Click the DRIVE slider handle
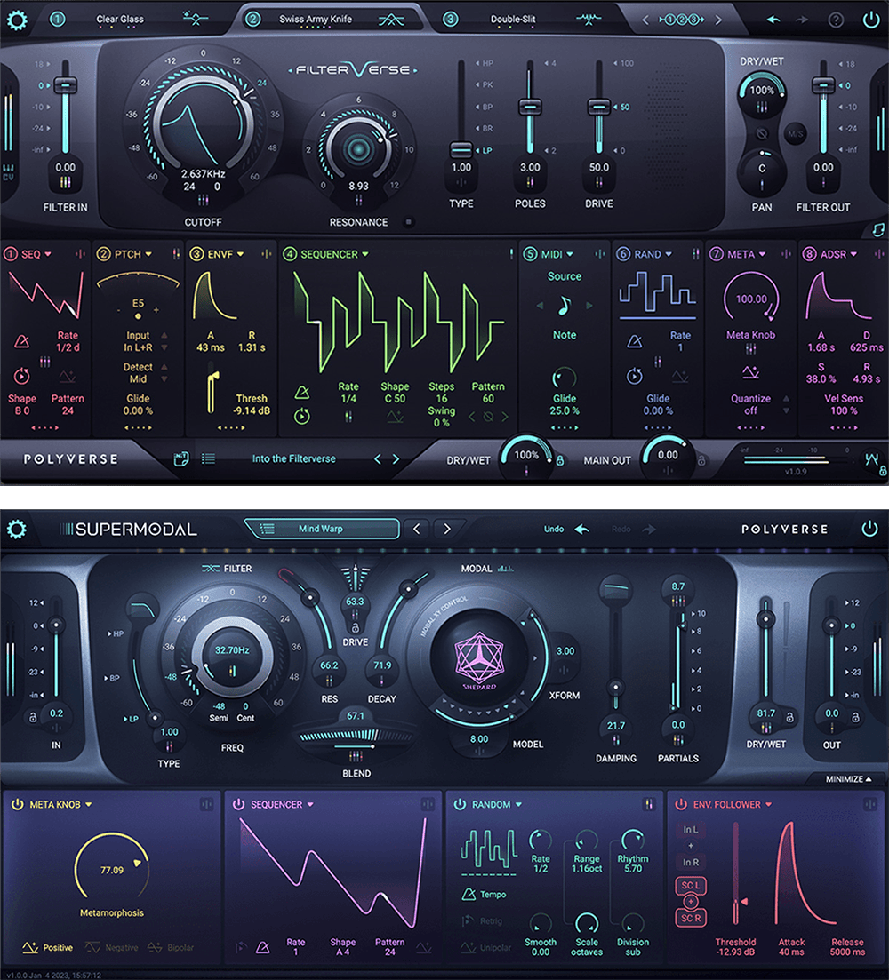This screenshot has width=889, height=980. pyautogui.click(x=598, y=106)
